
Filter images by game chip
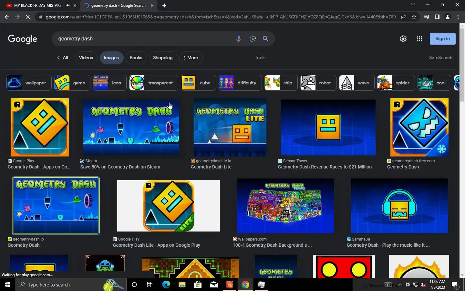(x=72, y=83)
